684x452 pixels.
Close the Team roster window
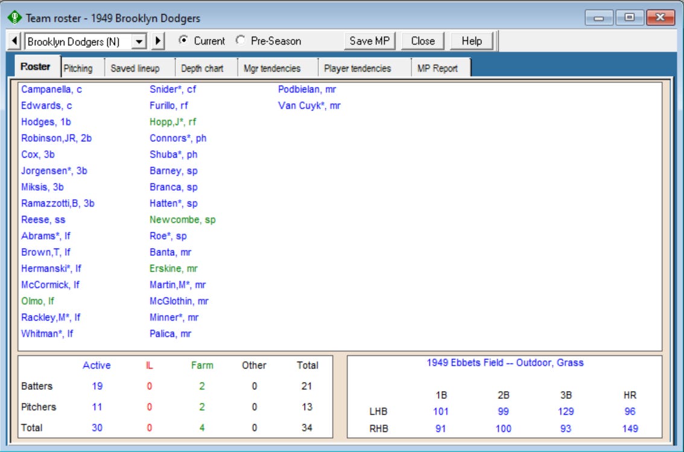660,18
